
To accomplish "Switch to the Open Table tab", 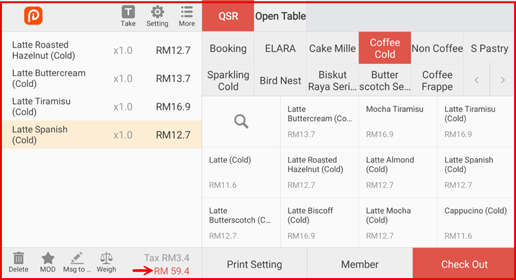I will tap(281, 16).
